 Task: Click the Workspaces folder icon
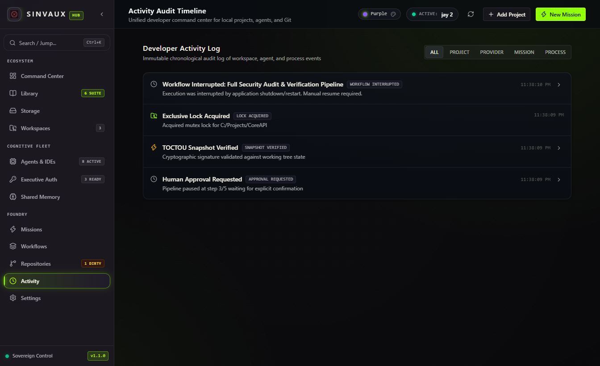pyautogui.click(x=13, y=128)
